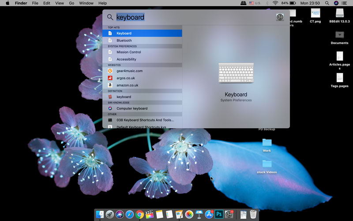Click the large Keyboard preview icon
This screenshot has width=353, height=221.
pos(236,73)
